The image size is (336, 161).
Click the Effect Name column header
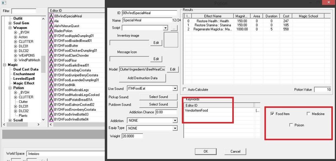[x=213, y=16]
